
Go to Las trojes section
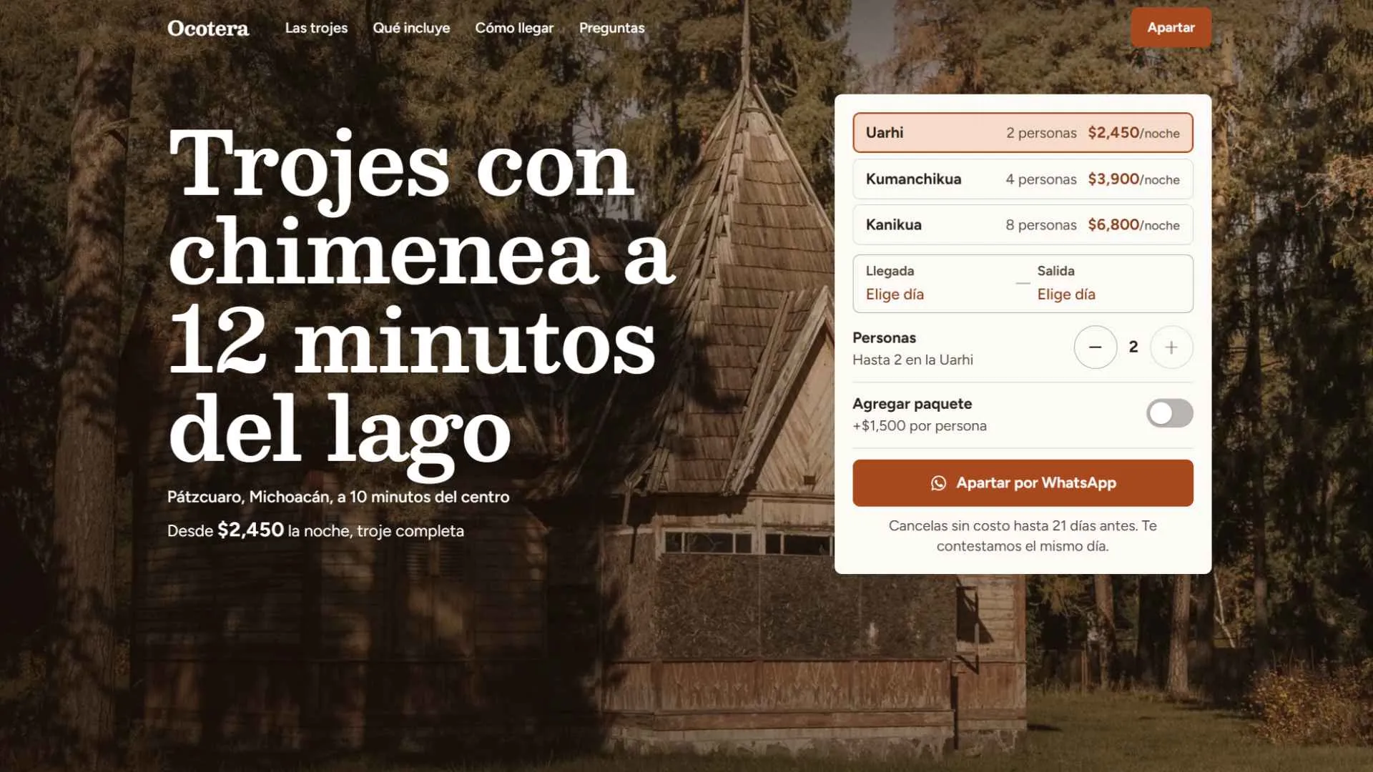(x=316, y=28)
